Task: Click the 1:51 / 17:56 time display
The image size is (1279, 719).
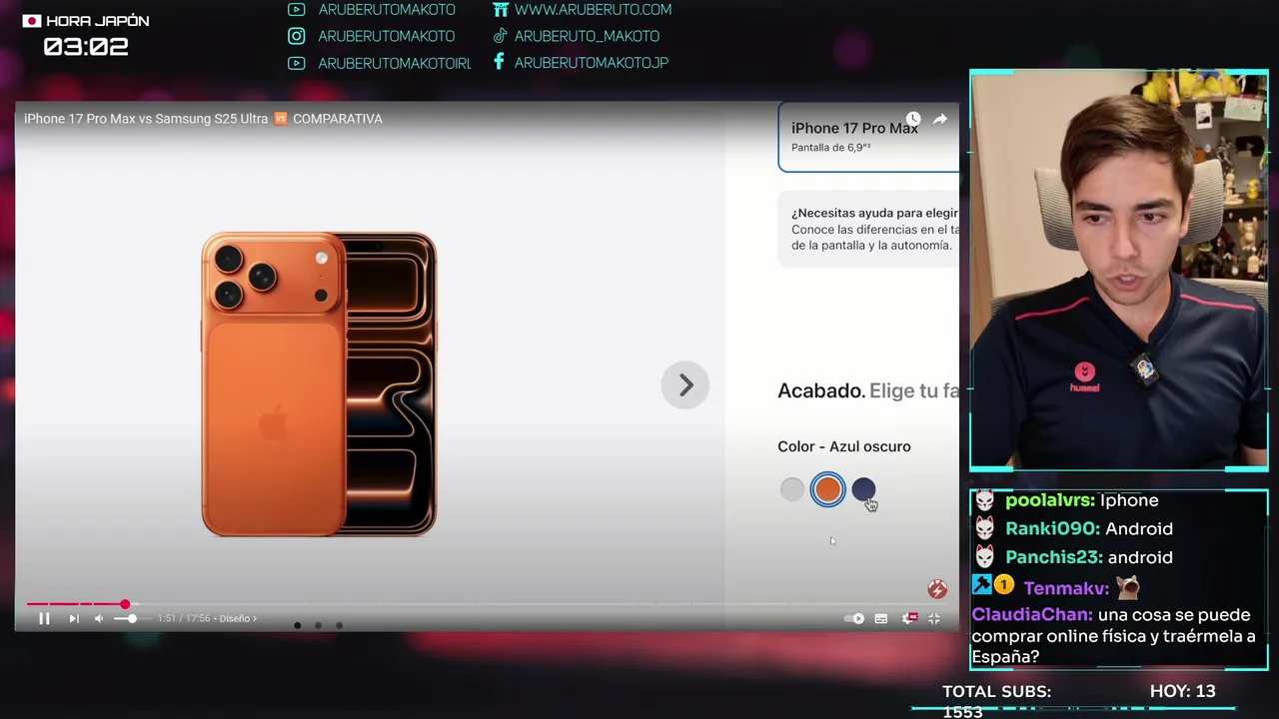Action: pyautogui.click(x=184, y=619)
